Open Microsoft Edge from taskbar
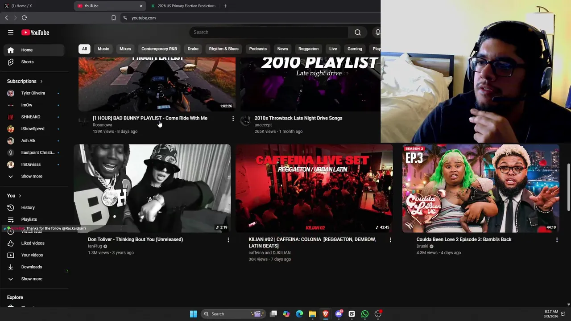 [x=299, y=314]
